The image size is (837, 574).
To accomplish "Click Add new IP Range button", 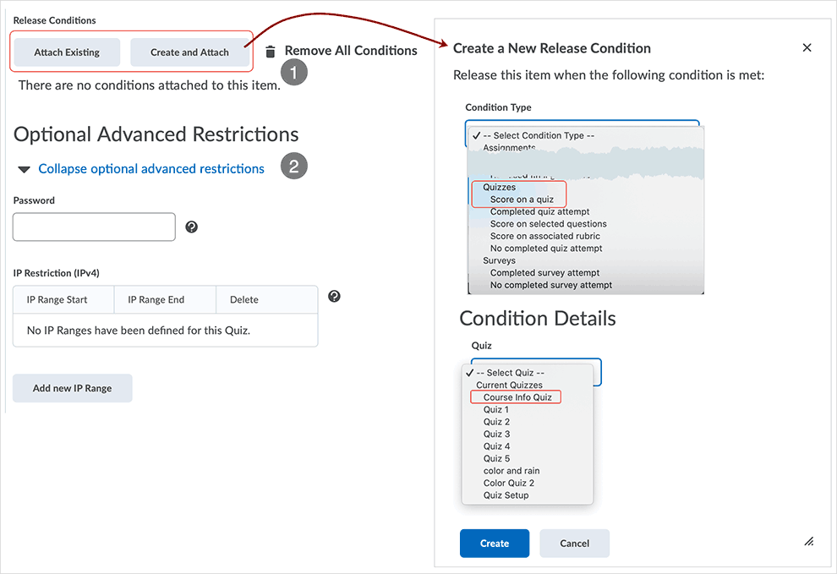I will (x=72, y=388).
